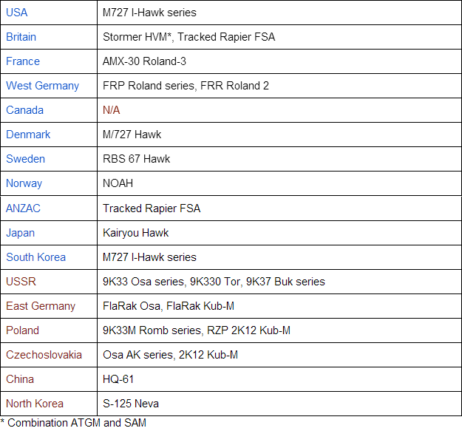Screen dimensions: 462x431
Task: Open the Poland country link
Action: [22, 330]
